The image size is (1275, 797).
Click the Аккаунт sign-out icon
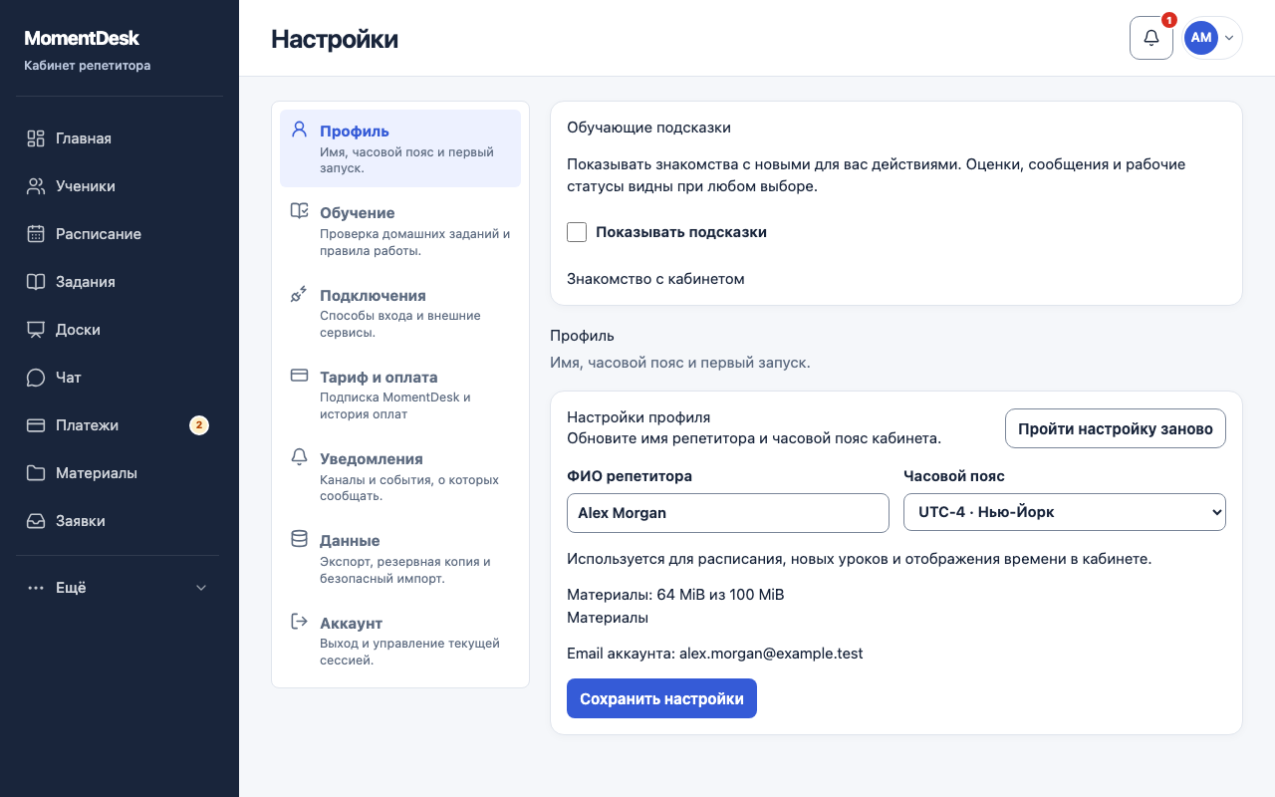coord(299,622)
